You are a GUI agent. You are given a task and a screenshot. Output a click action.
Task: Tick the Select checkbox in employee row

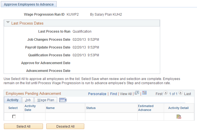pos(14,117)
